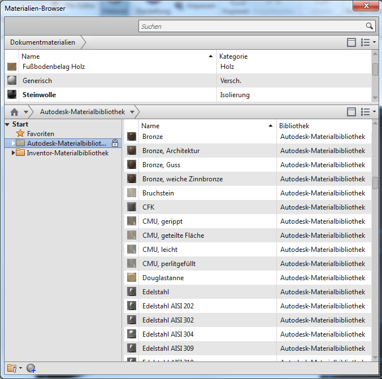Image resolution: width=382 pixels, height=379 pixels.
Task: Click Edelstahl AISI 202 swatch
Action: [132, 306]
